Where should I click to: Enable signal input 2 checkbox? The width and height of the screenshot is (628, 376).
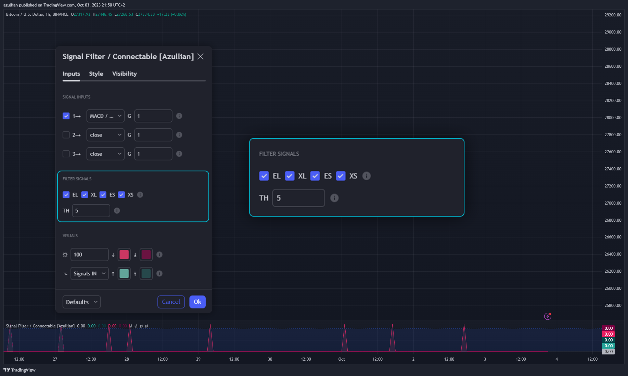[66, 135]
